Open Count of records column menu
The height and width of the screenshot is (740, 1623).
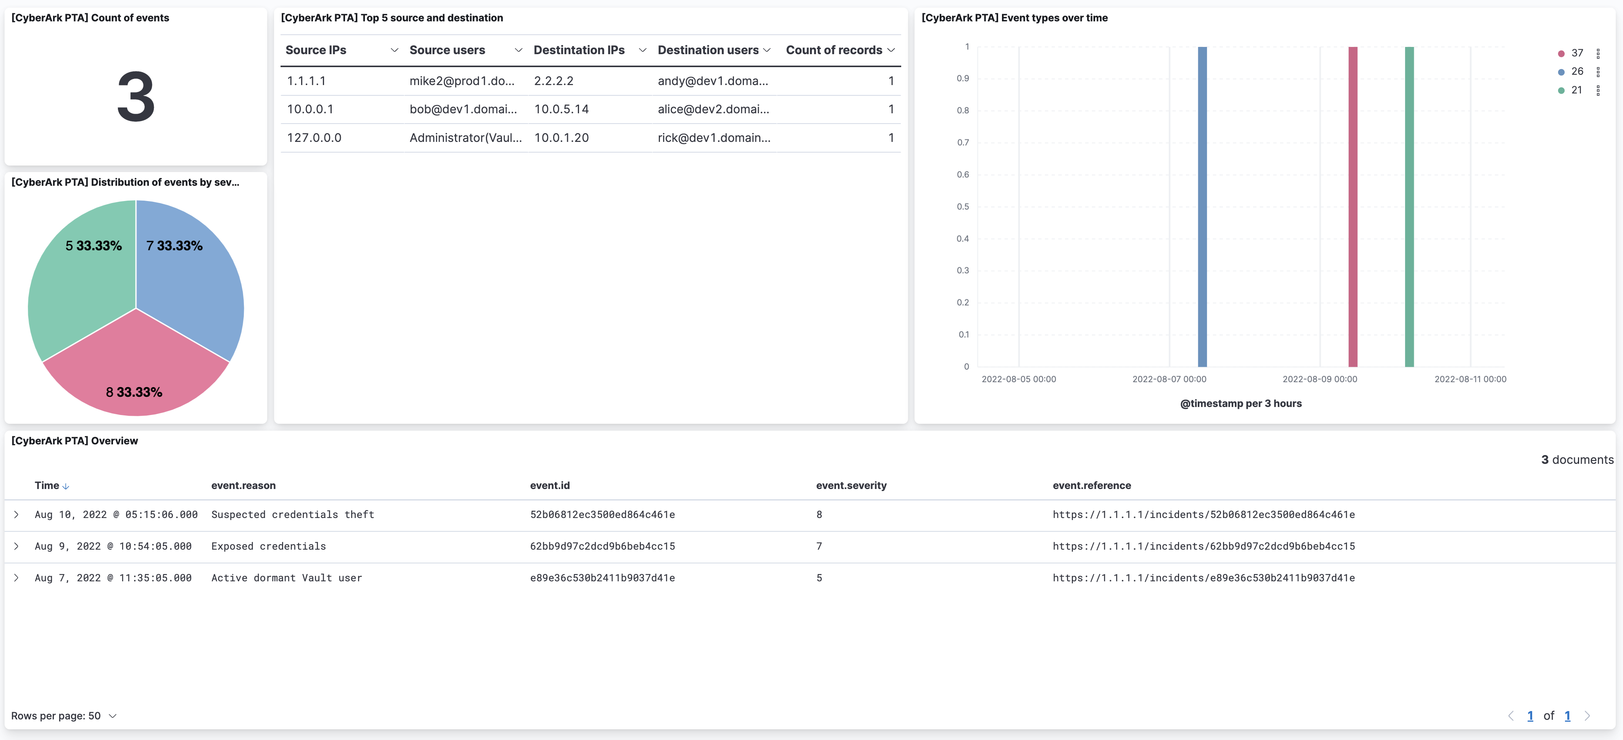pos(891,50)
